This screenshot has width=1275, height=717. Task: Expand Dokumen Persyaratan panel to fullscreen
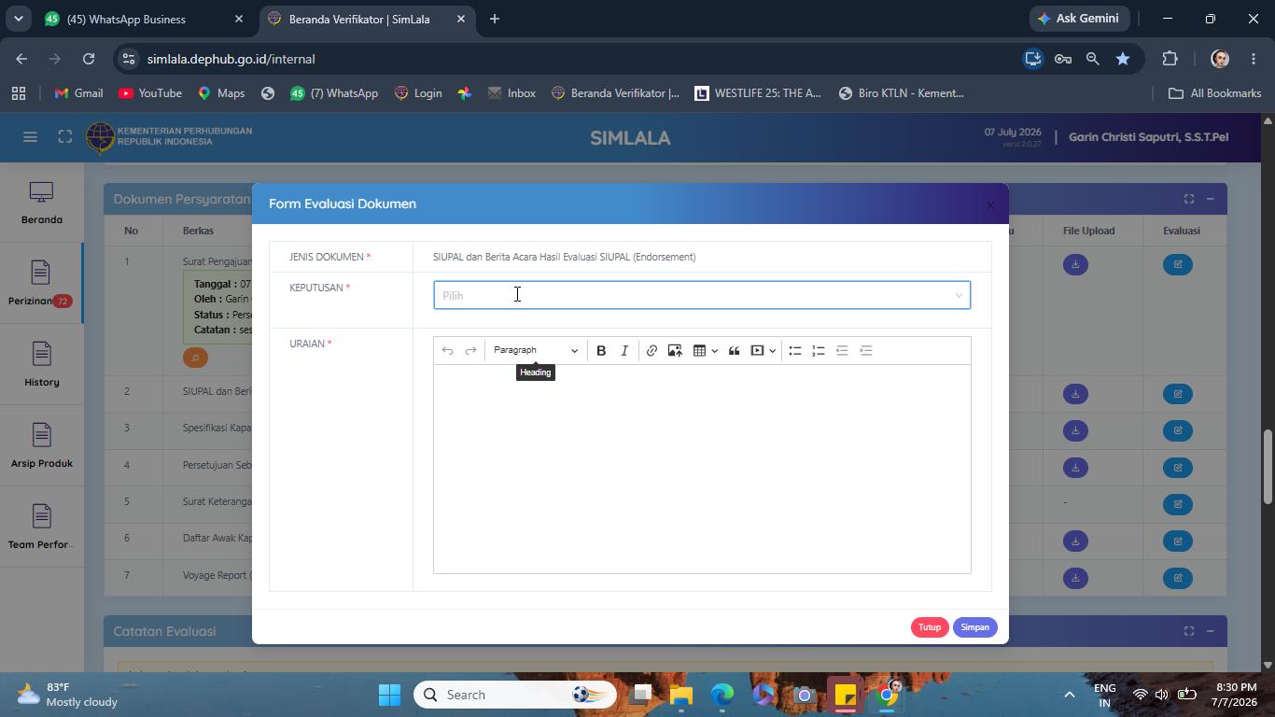(x=1189, y=199)
